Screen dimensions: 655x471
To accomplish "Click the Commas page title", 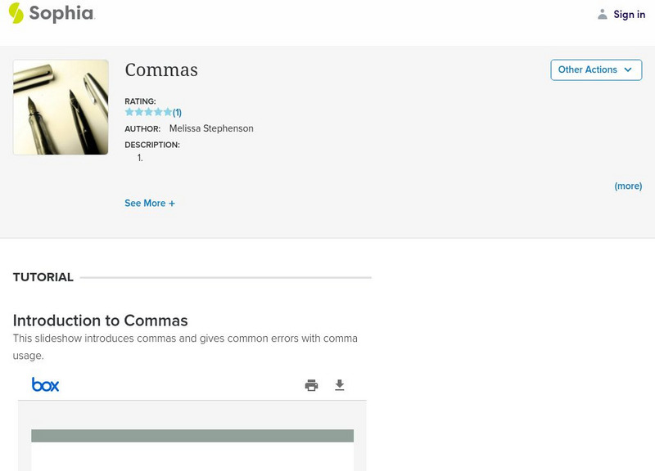I will [x=161, y=70].
